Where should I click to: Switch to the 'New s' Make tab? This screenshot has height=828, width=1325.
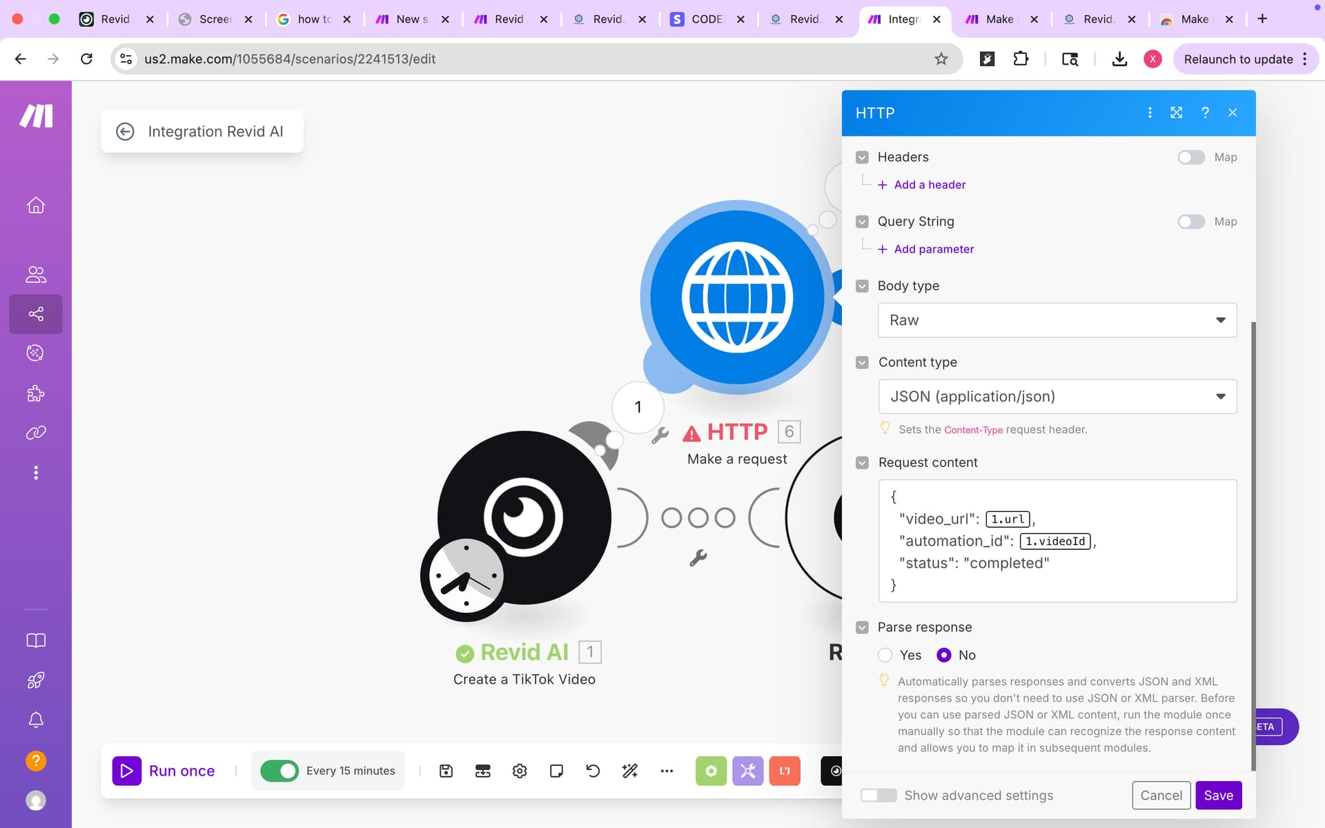coord(412,19)
